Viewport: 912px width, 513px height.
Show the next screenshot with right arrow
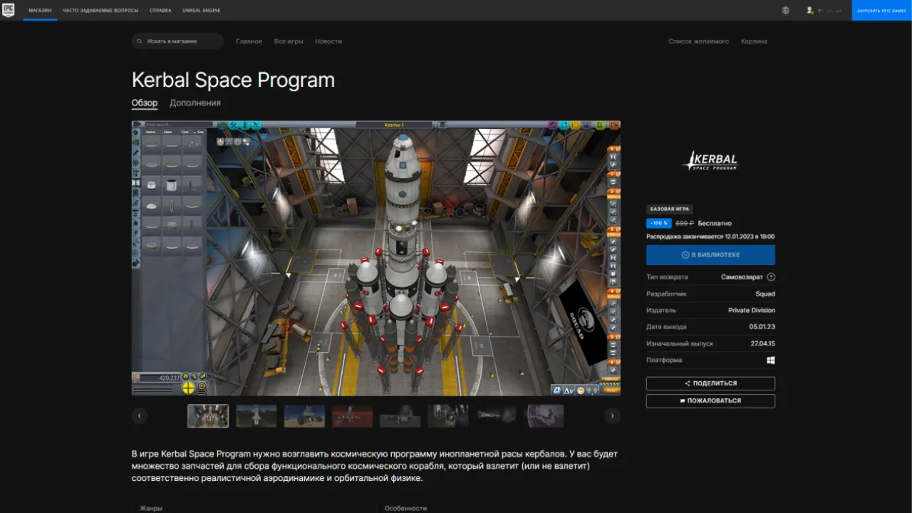(x=612, y=416)
